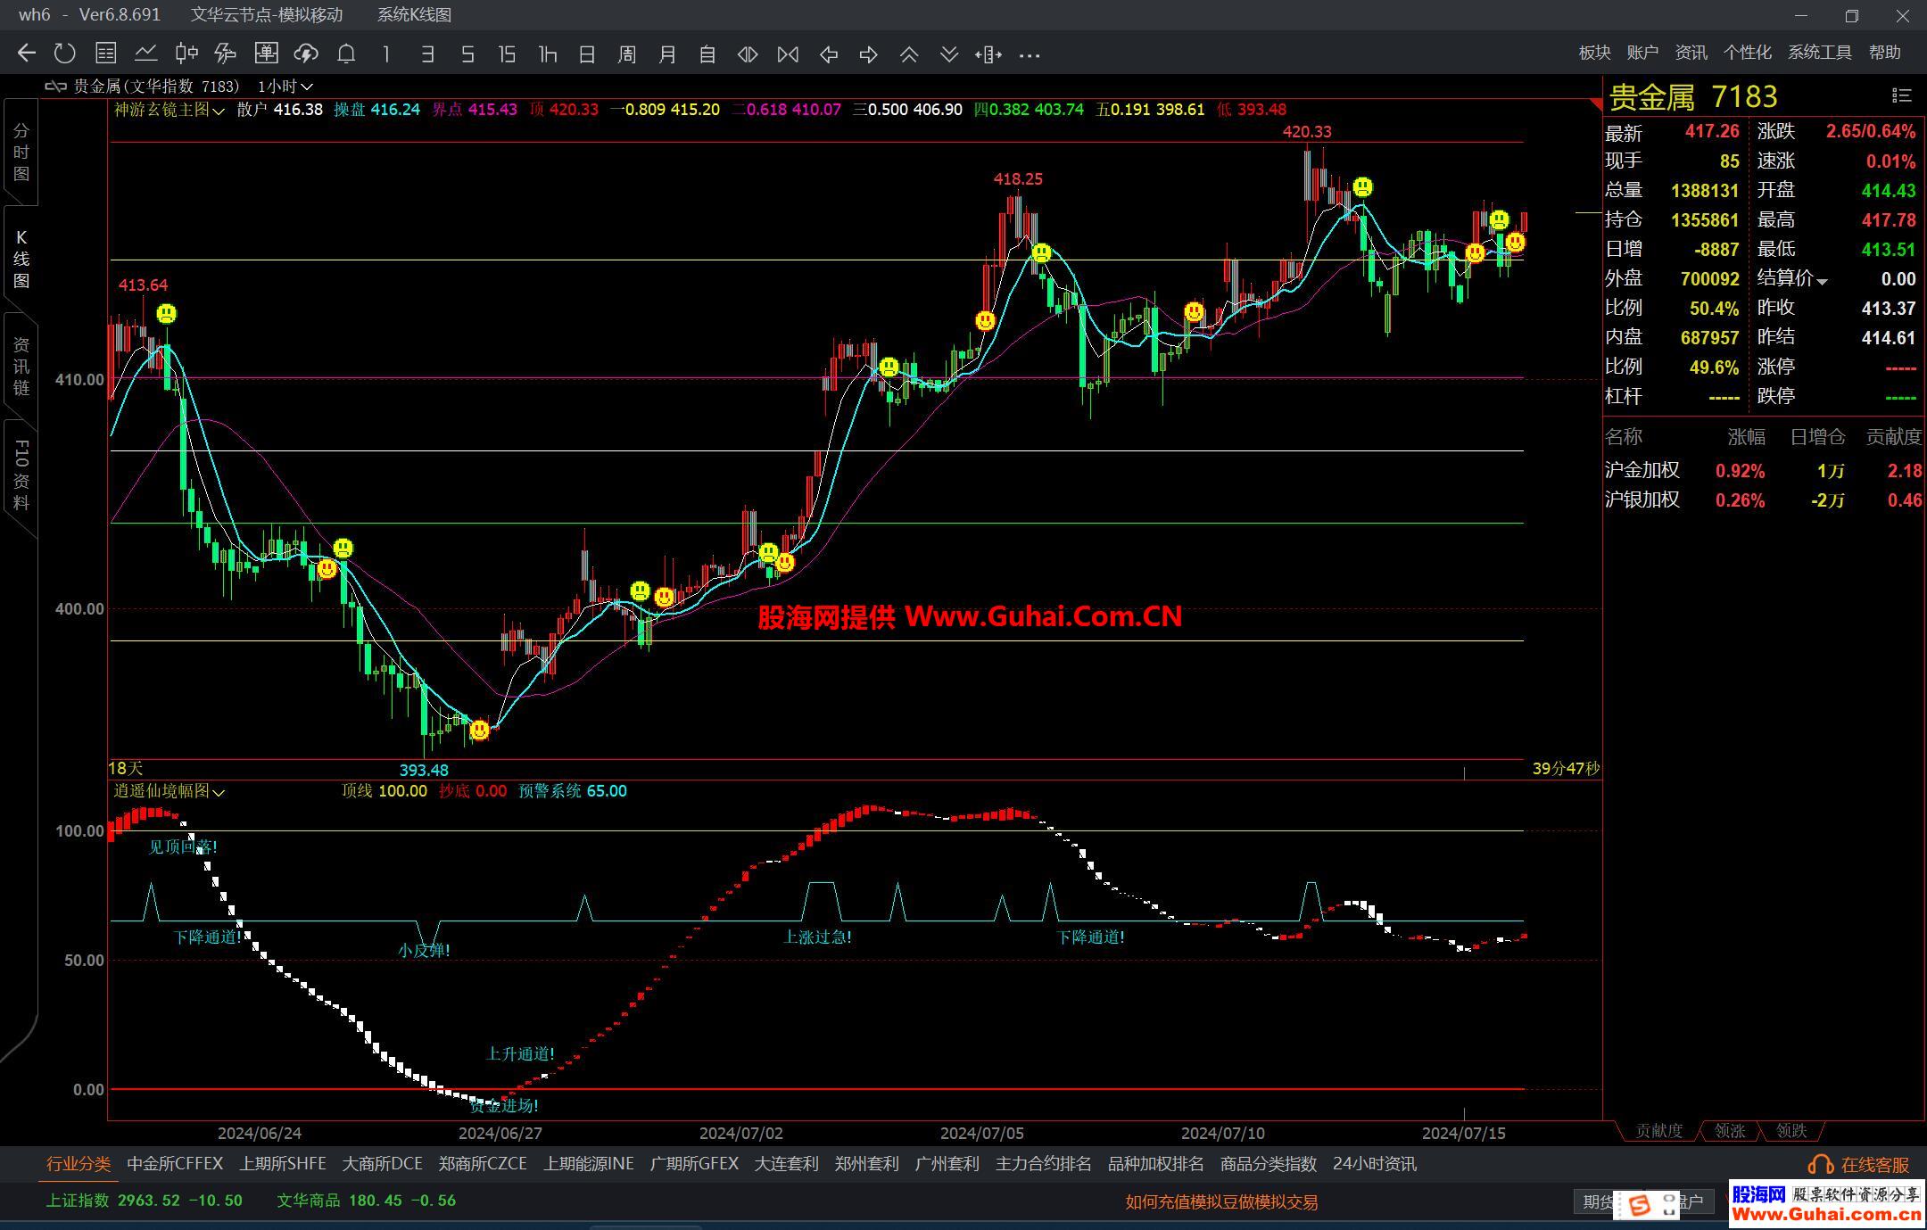Click the refresh icon
Screen dimensions: 1927x1230
tap(65, 54)
